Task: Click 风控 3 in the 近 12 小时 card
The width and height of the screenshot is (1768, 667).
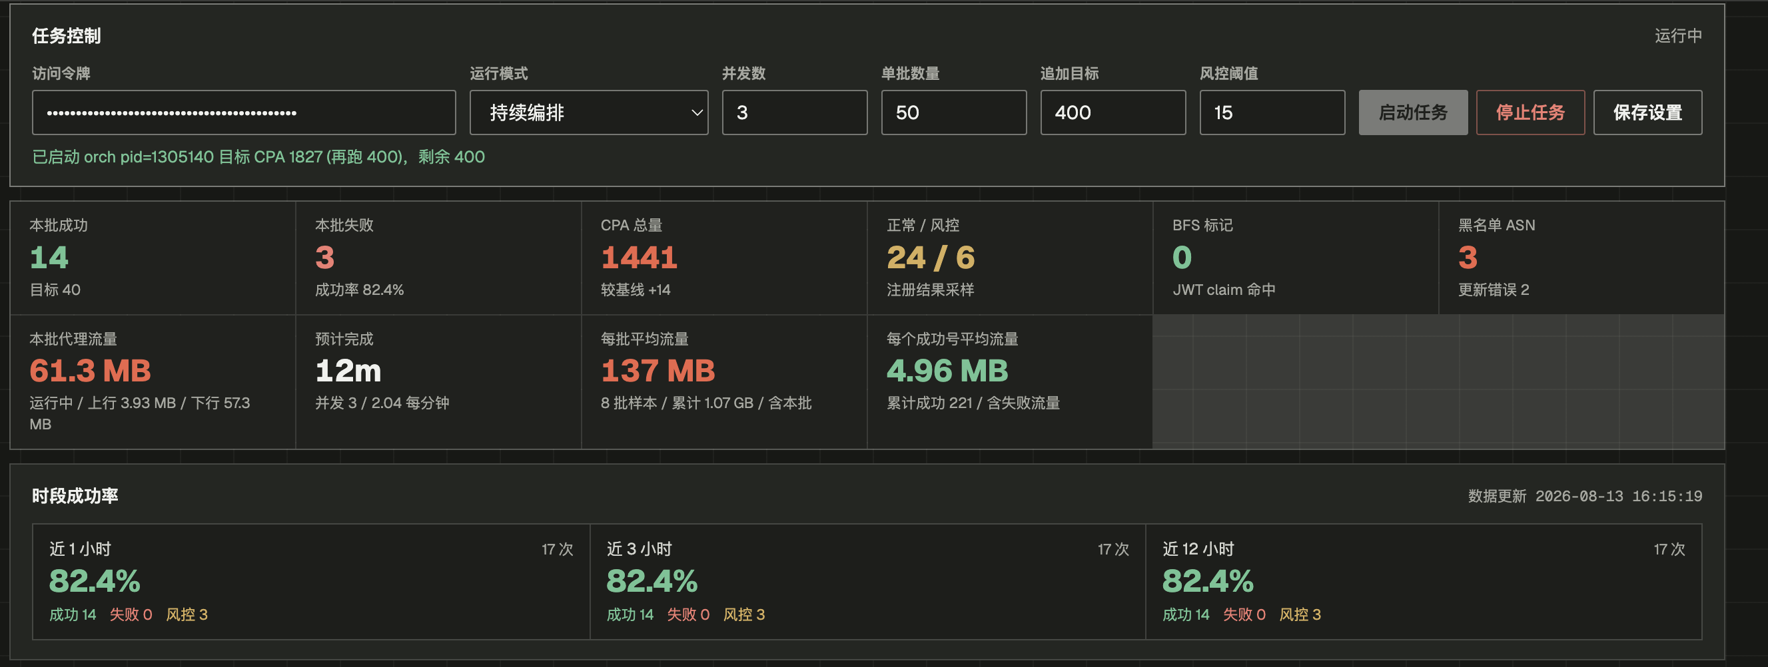Action: click(x=1300, y=614)
